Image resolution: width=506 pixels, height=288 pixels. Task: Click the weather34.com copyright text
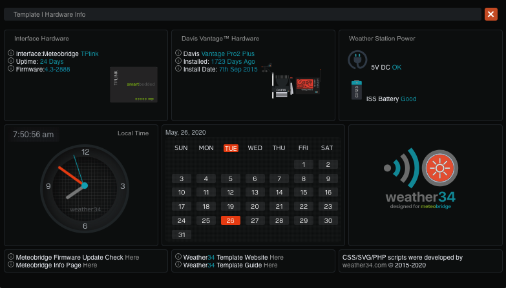384,265
